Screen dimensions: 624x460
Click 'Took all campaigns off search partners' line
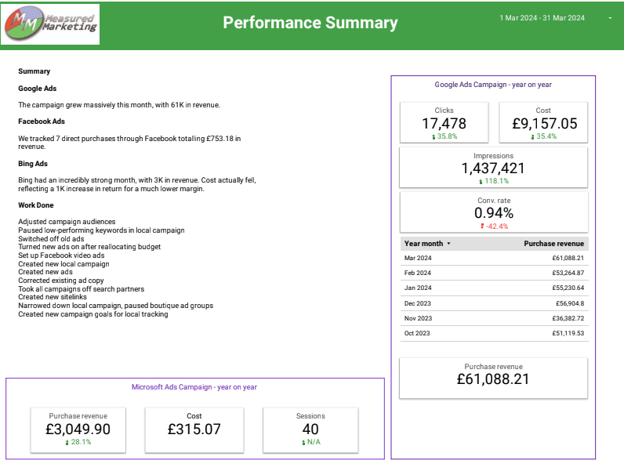click(x=82, y=289)
